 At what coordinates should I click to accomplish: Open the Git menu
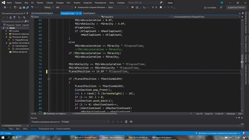coord(32,3)
